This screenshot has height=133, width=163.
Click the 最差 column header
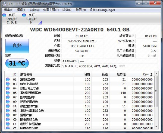tap(101, 74)
